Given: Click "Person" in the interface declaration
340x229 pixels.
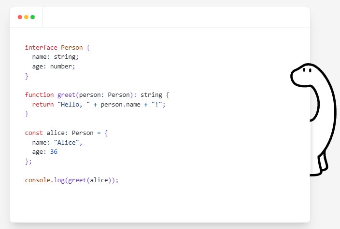Looking at the screenshot, I should [x=72, y=48].
